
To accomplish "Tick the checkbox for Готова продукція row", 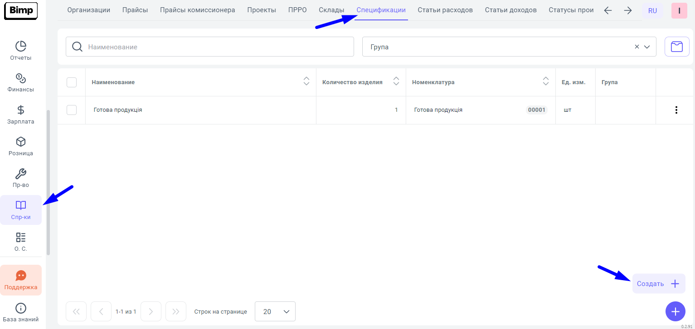I will point(72,110).
